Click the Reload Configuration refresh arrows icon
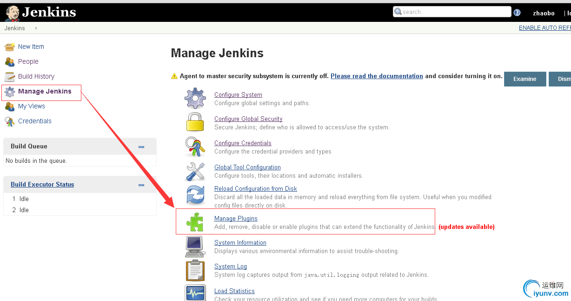The image size is (571, 301). coord(195,195)
